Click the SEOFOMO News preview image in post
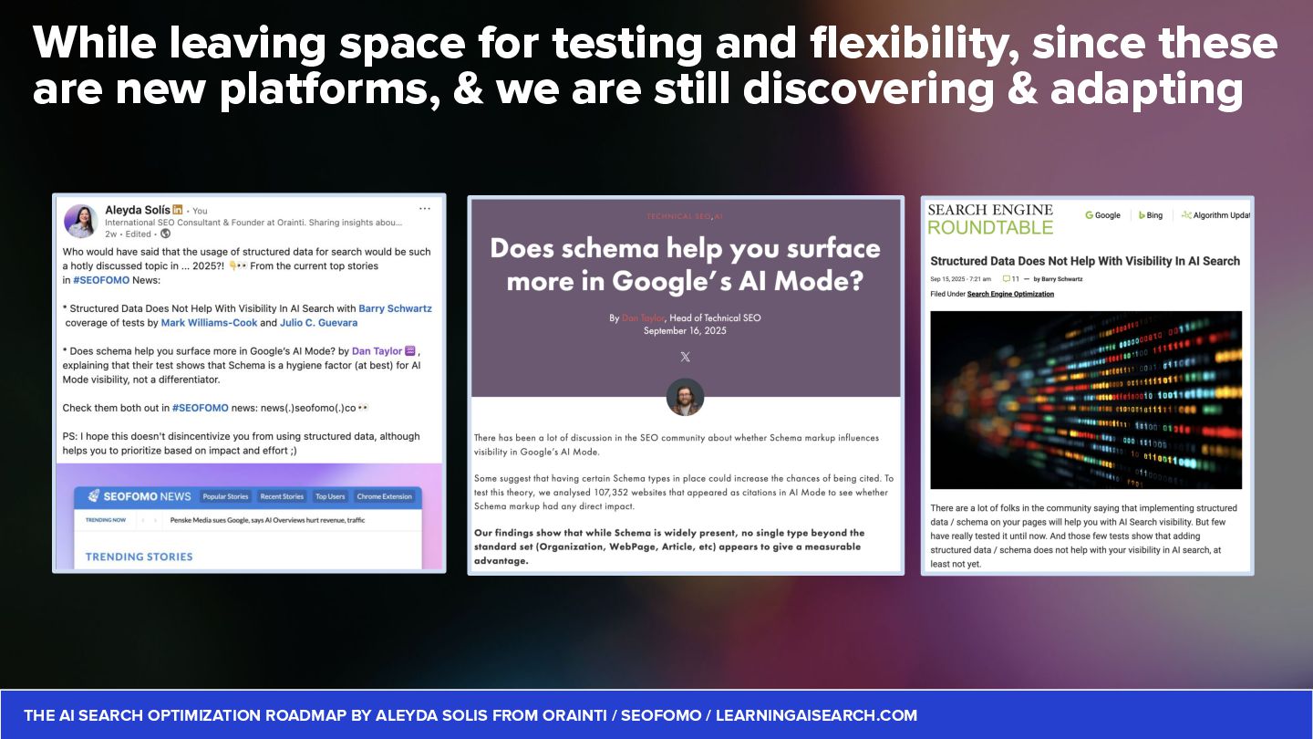This screenshot has width=1313, height=739. click(249, 516)
